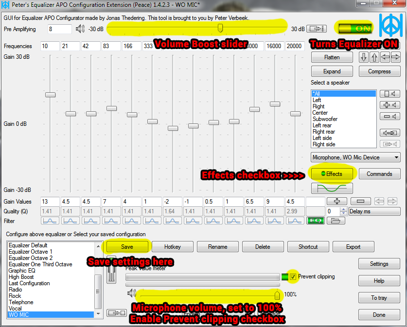This screenshot has width=407, height=327.
Task: Open the Microphone, WO Mic Device dropdown
Action: point(355,157)
